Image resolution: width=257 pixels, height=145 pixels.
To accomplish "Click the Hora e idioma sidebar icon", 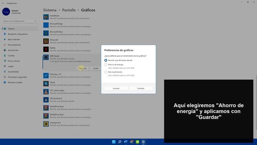I will [x=5, y=61].
